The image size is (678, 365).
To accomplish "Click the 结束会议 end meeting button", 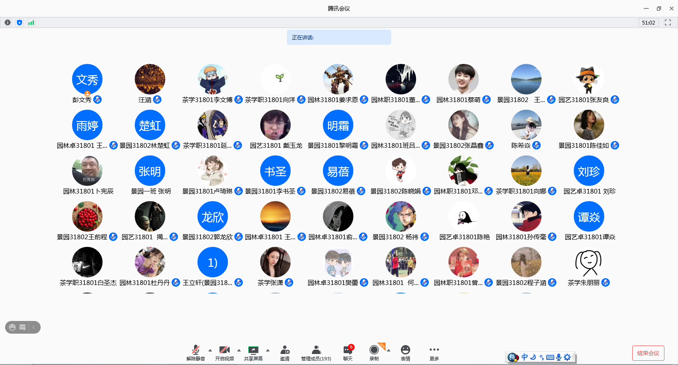I will (648, 353).
